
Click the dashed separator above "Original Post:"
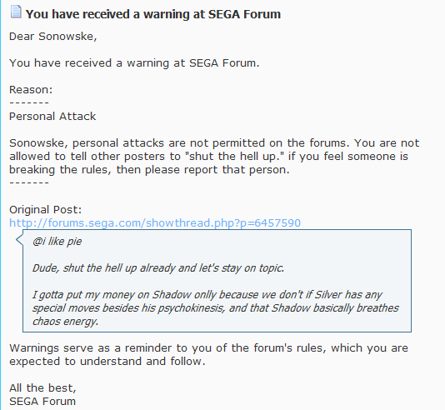click(x=29, y=182)
